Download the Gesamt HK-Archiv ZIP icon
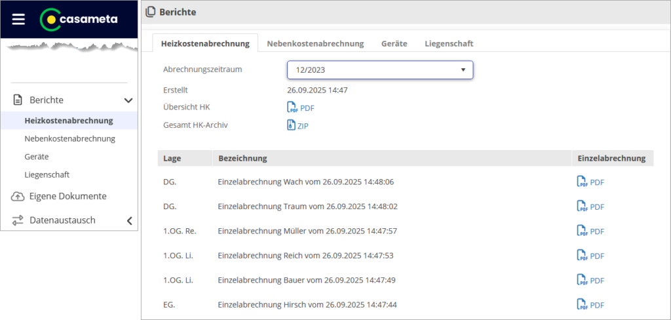Viewport: 671px width, 320px height. pos(291,125)
